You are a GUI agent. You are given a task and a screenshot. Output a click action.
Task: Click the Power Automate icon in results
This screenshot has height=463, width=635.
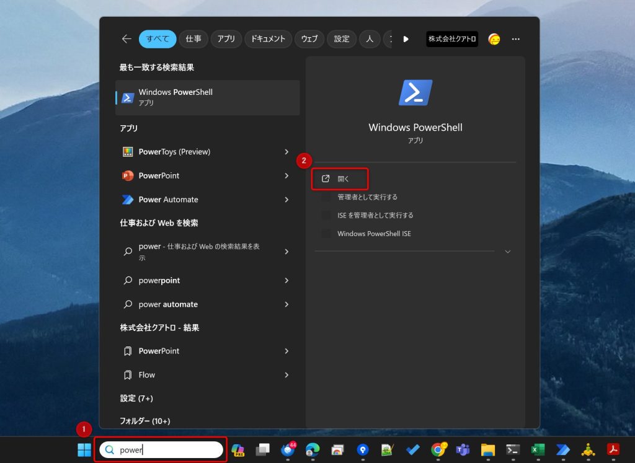click(128, 200)
